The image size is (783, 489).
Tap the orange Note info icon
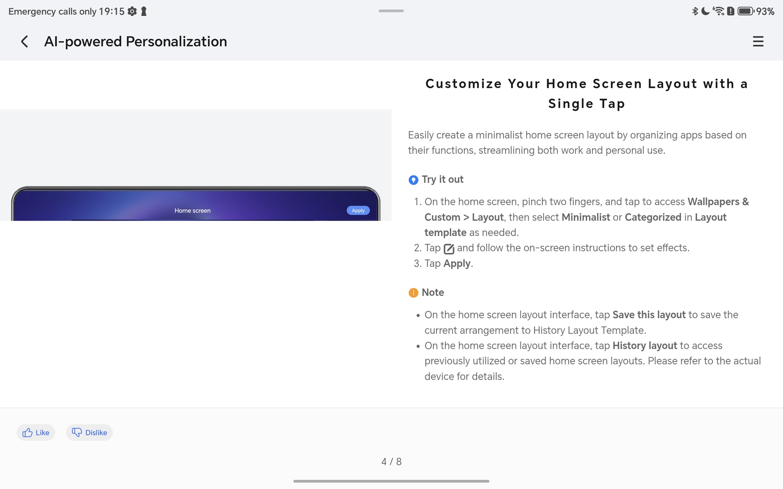(413, 293)
